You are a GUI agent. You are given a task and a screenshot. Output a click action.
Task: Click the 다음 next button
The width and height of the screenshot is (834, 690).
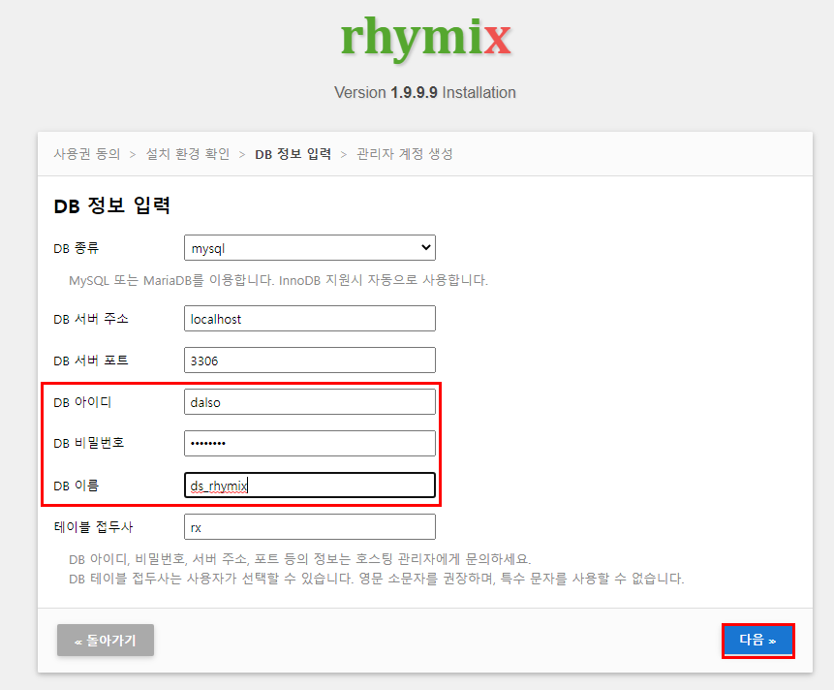click(x=757, y=641)
